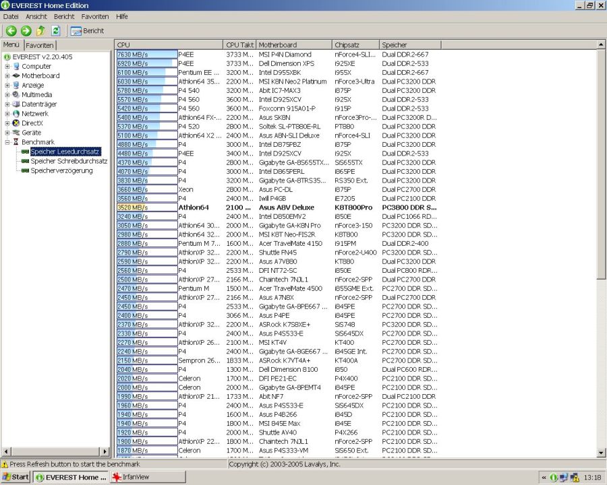This screenshot has width=607, height=485.
Task: Select the Anzeige monitor icon
Action: pyautogui.click(x=16, y=85)
